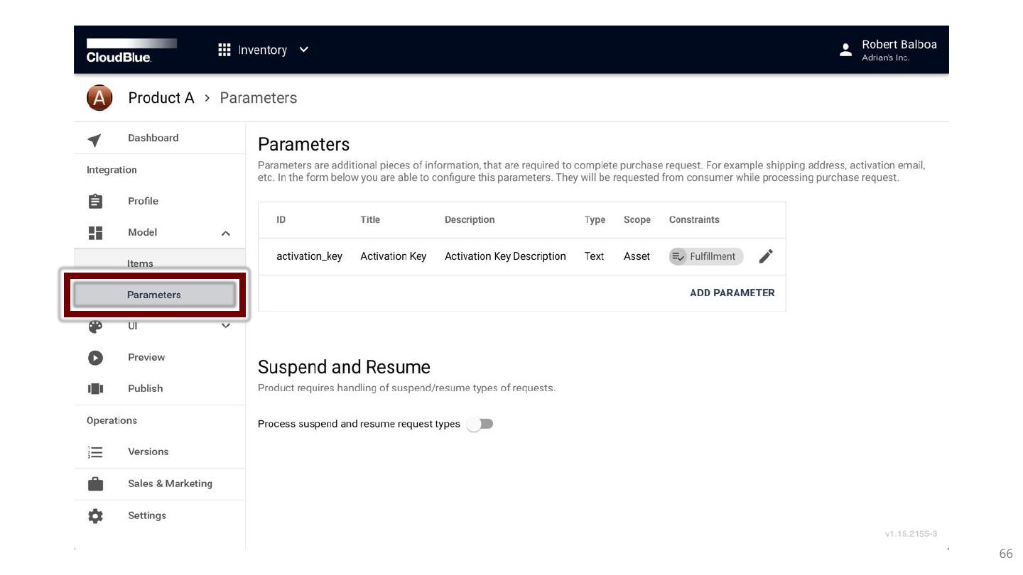Image resolution: width=1023 pixels, height=575 pixels.
Task: Click the Dashboard navigation arrow icon
Action: point(94,139)
